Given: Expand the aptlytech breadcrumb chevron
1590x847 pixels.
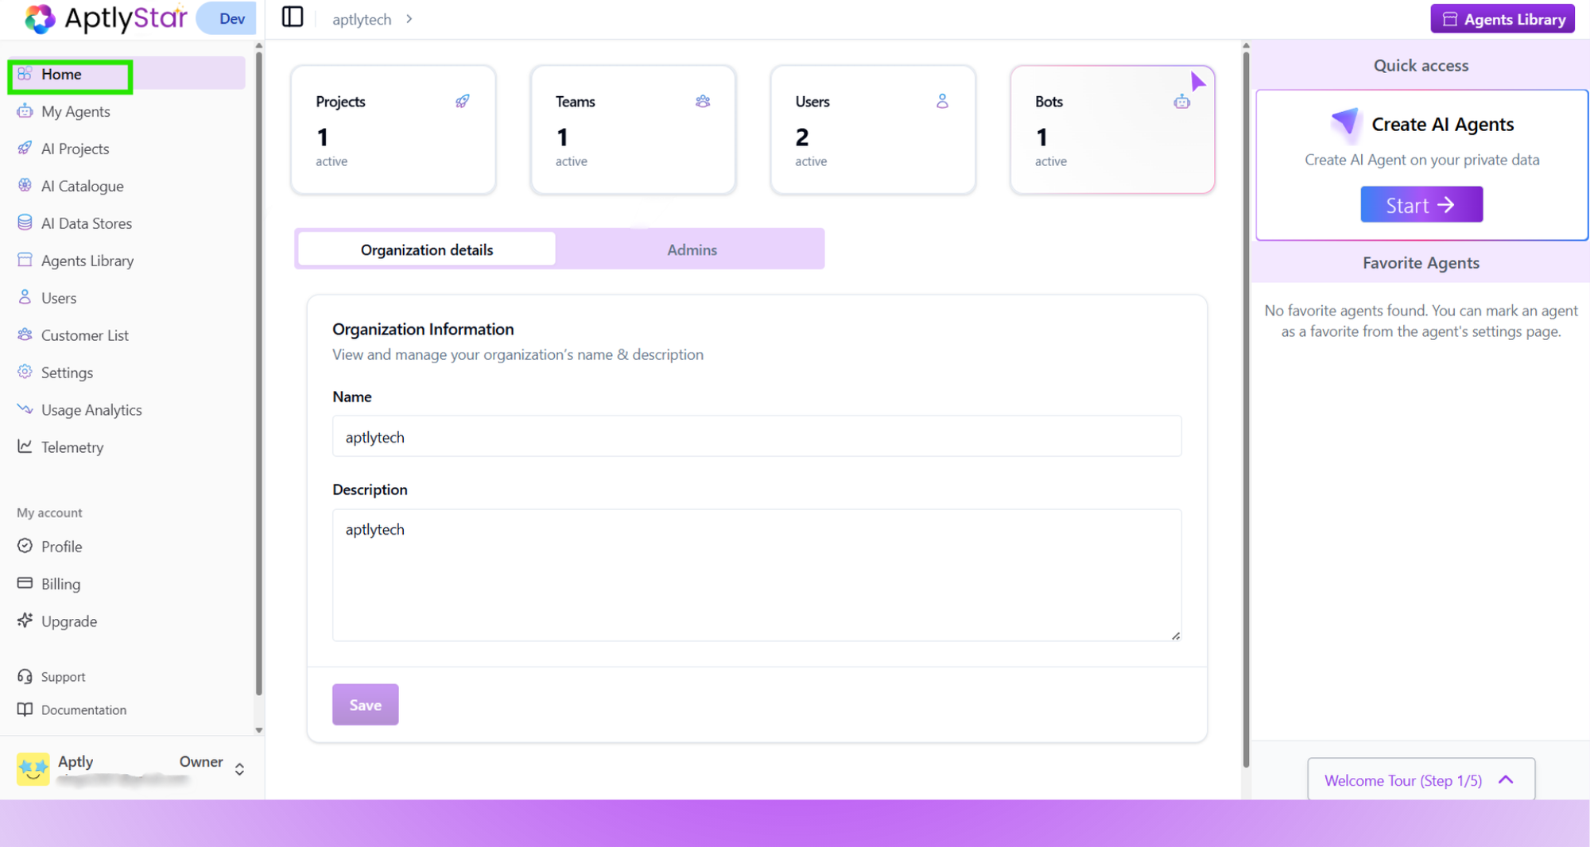Looking at the screenshot, I should pos(409,18).
